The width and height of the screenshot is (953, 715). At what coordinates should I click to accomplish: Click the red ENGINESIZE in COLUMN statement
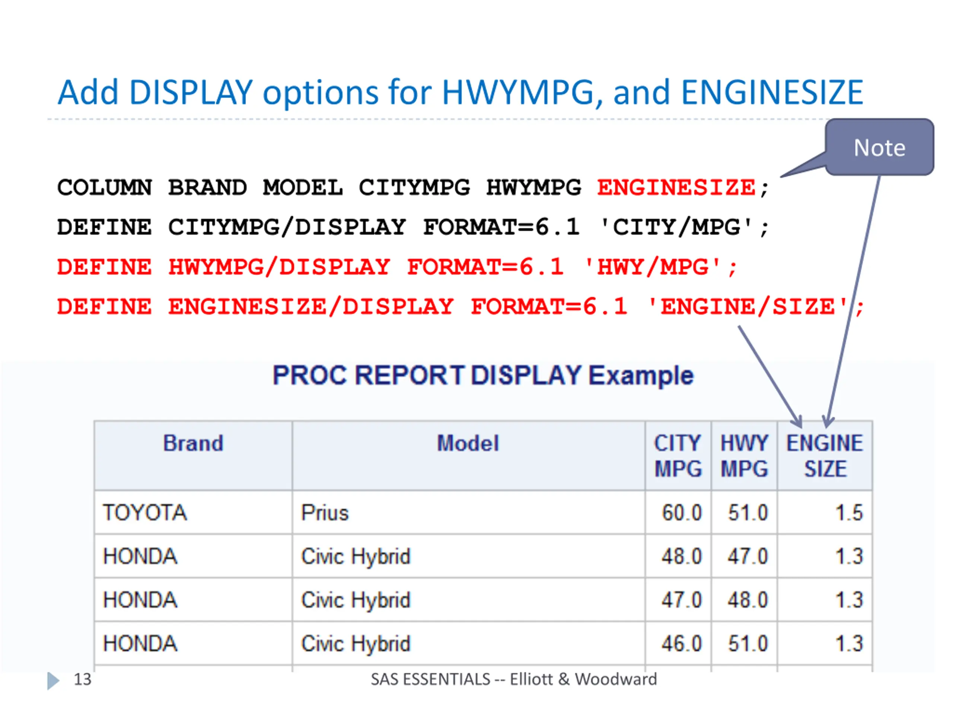pos(676,187)
